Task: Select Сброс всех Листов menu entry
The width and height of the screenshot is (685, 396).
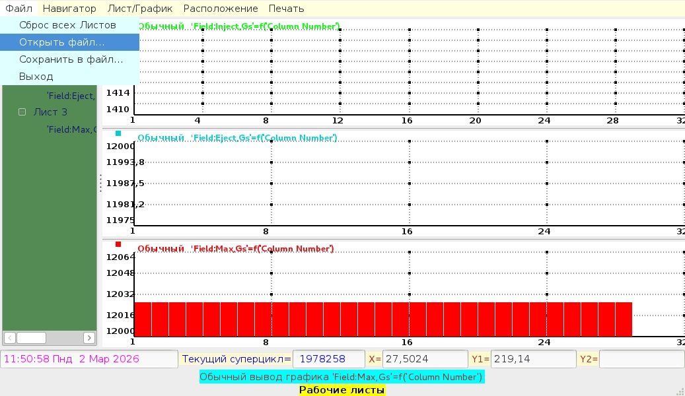Action: coord(67,25)
